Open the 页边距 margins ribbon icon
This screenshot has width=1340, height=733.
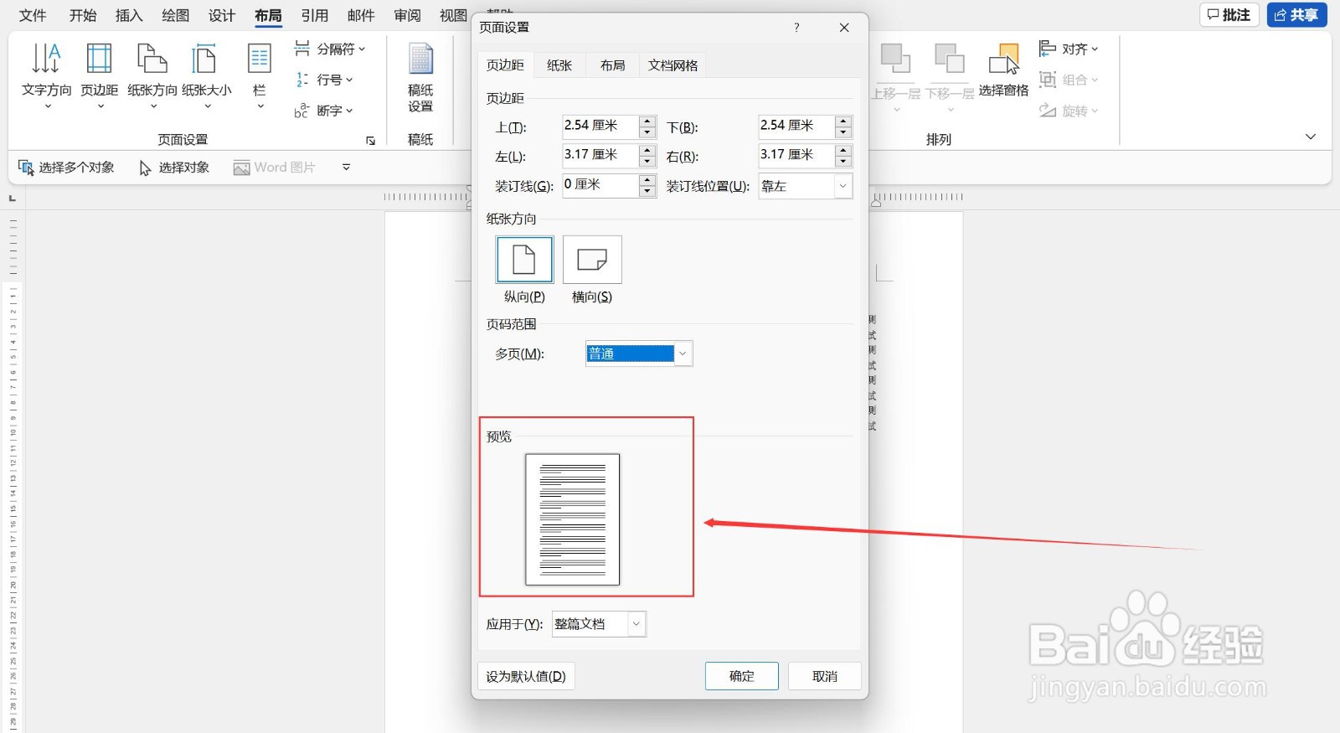[x=99, y=75]
